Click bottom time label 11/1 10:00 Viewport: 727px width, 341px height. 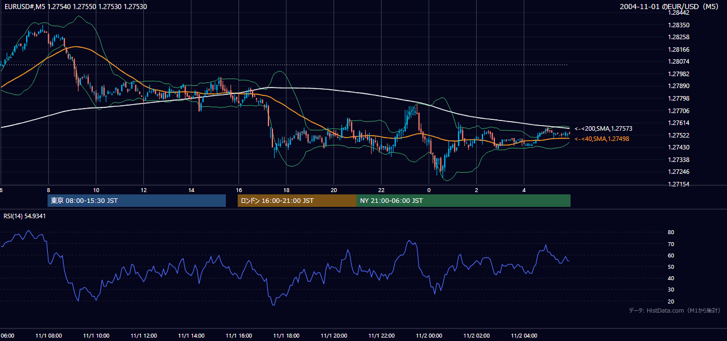[96, 336]
